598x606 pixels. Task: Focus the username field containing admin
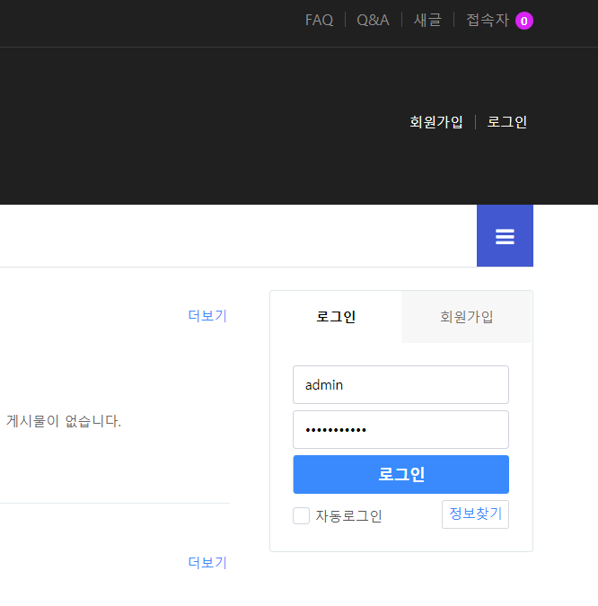(x=400, y=384)
